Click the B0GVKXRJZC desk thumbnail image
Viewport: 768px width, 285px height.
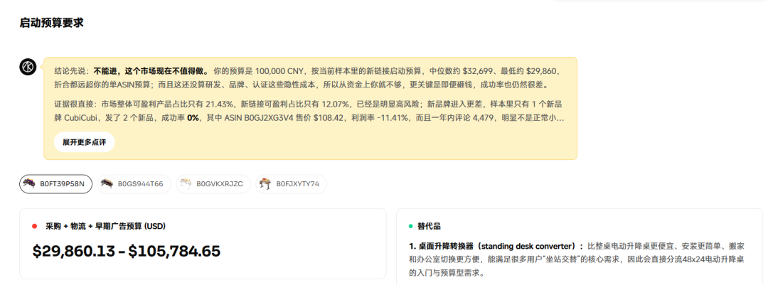coord(186,183)
